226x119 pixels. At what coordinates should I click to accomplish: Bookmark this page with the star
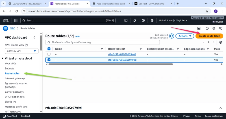(207, 11)
